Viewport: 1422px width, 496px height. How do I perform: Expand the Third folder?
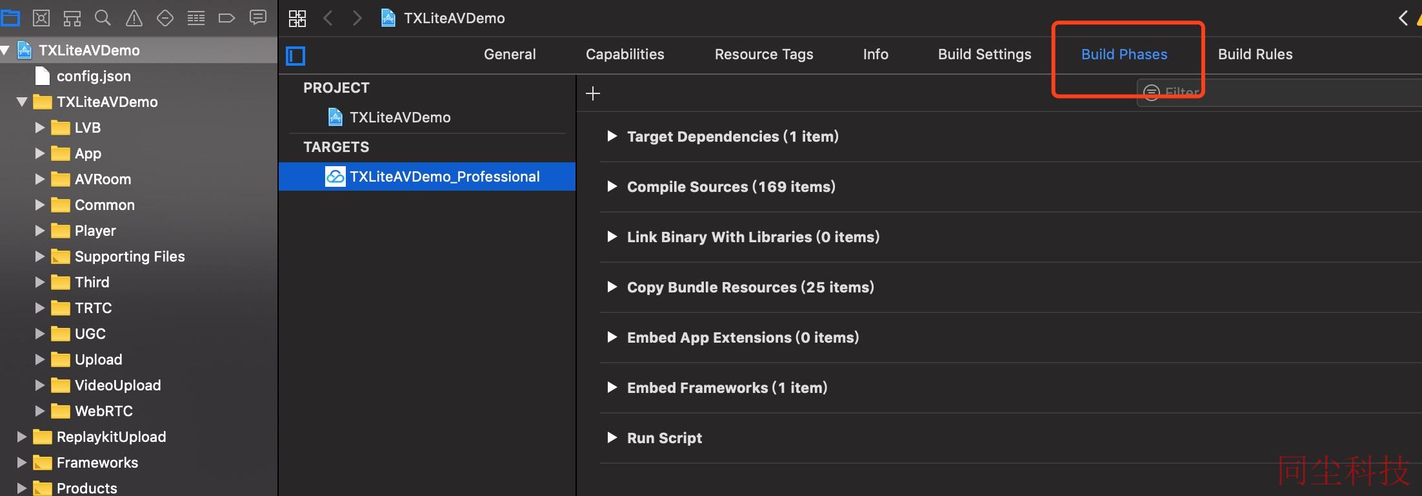click(x=40, y=282)
